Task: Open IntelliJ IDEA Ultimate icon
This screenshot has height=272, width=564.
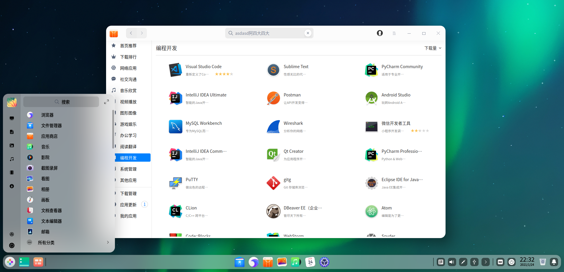Action: click(175, 98)
